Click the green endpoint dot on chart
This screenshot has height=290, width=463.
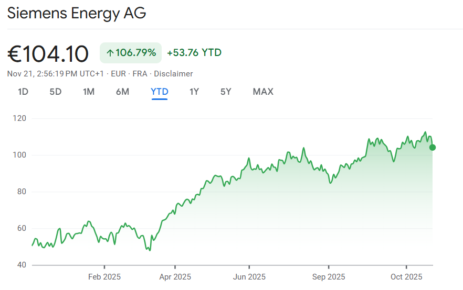point(432,147)
